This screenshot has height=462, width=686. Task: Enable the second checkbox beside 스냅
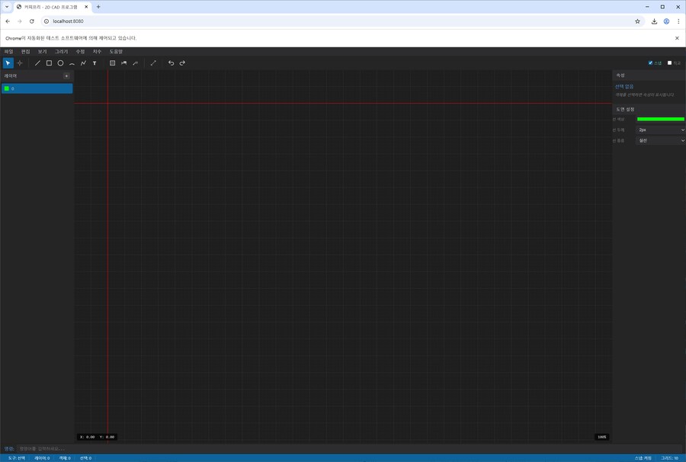[x=669, y=63]
